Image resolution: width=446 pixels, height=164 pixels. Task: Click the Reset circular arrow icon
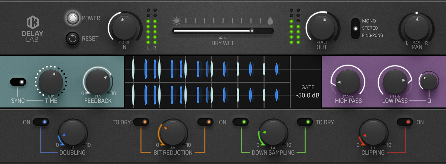click(x=72, y=39)
